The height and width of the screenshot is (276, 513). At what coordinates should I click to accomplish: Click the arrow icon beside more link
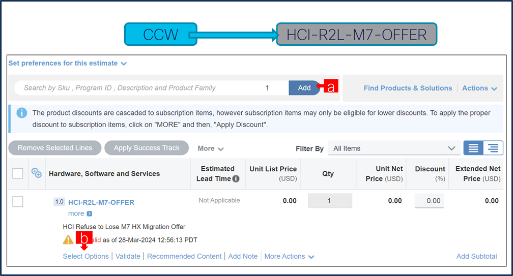90,213
